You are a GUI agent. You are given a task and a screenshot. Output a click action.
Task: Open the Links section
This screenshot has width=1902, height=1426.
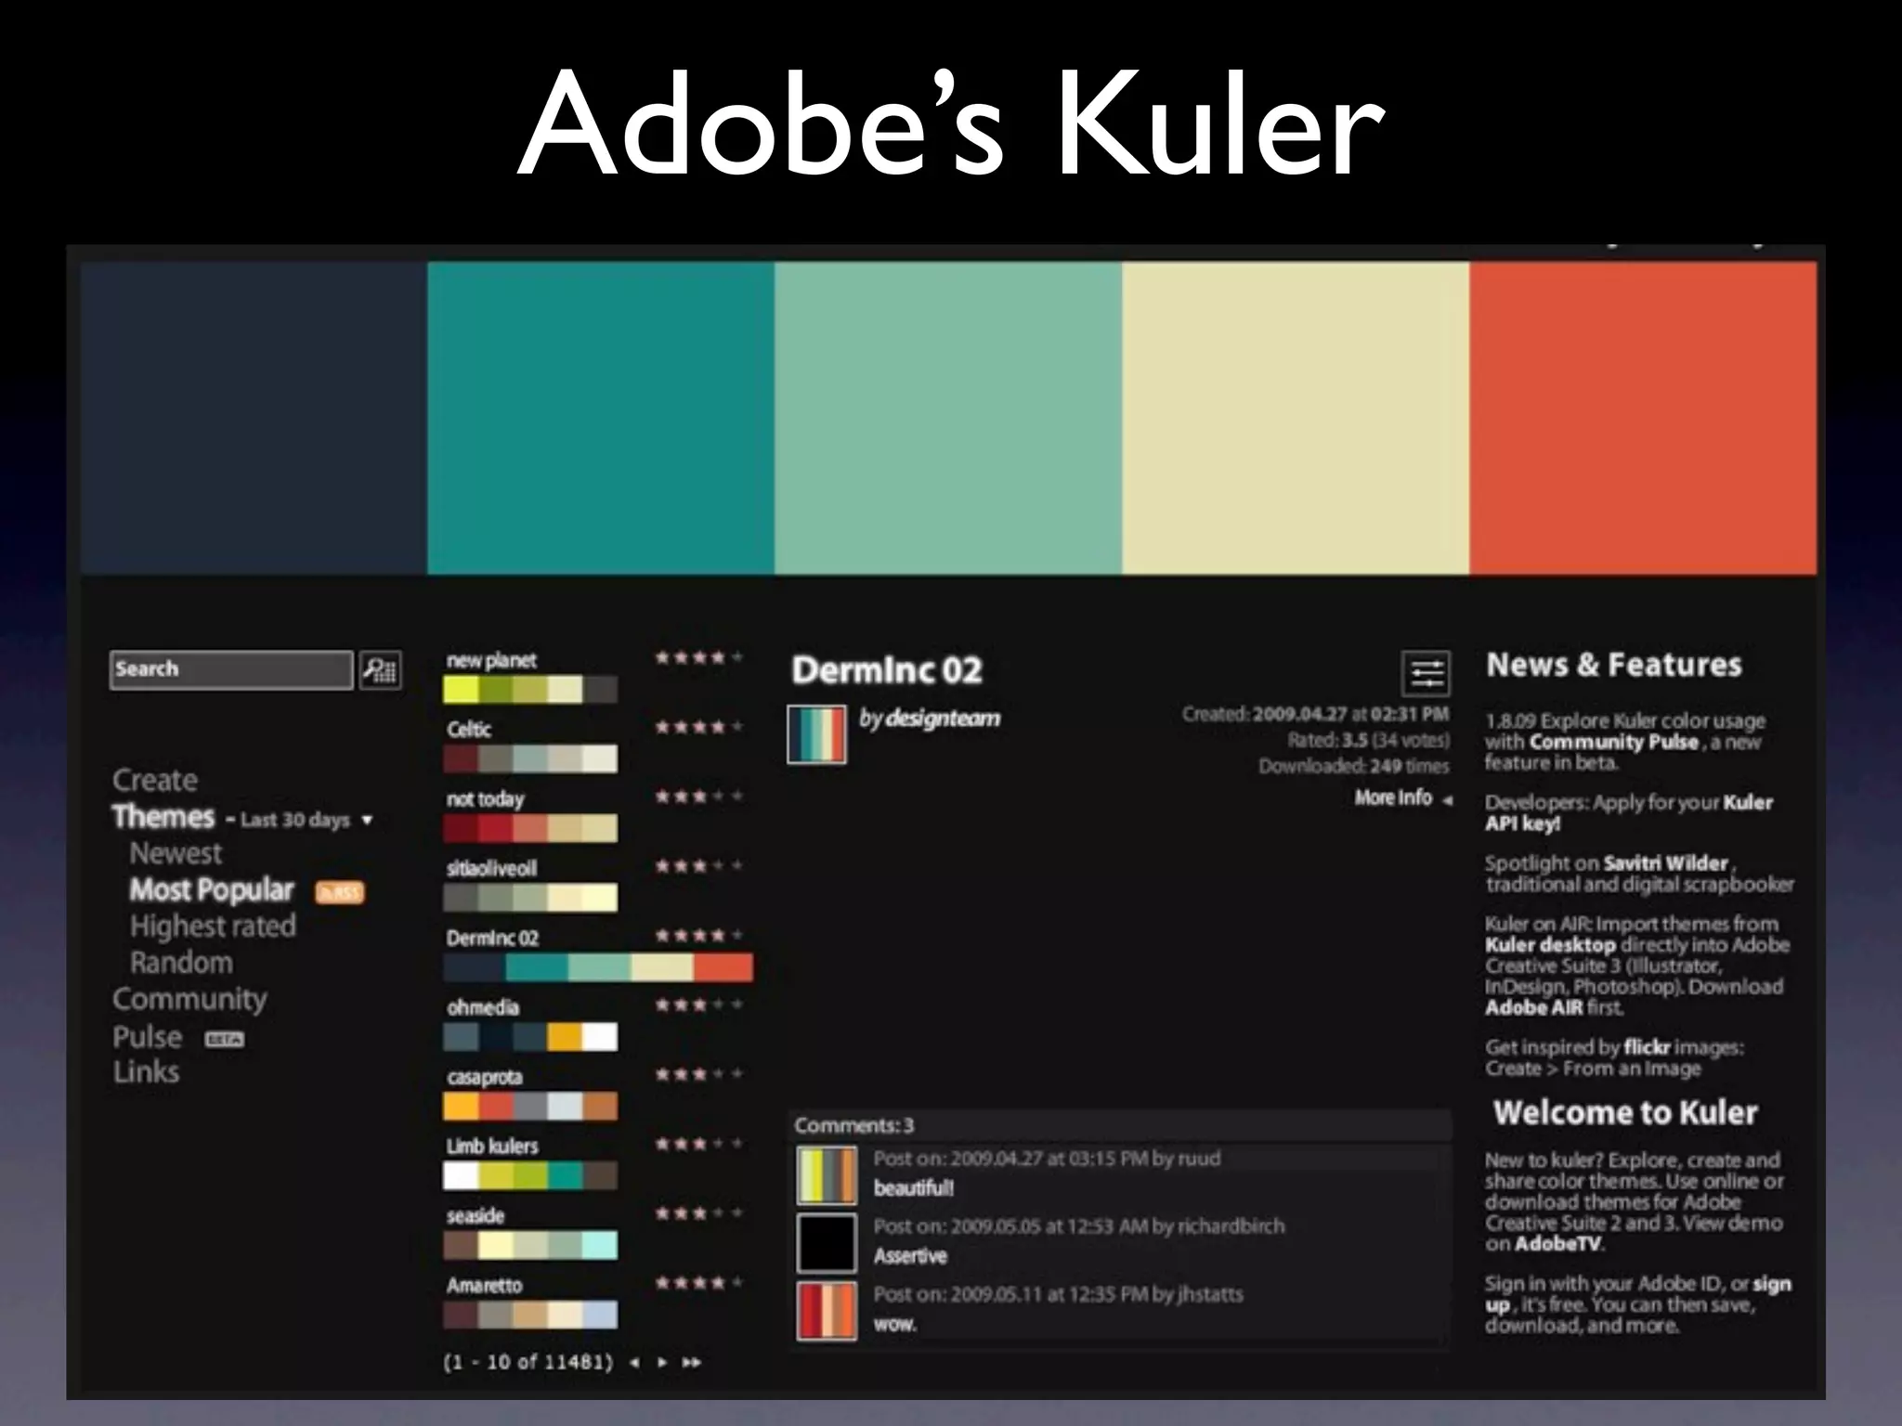pyautogui.click(x=146, y=1072)
